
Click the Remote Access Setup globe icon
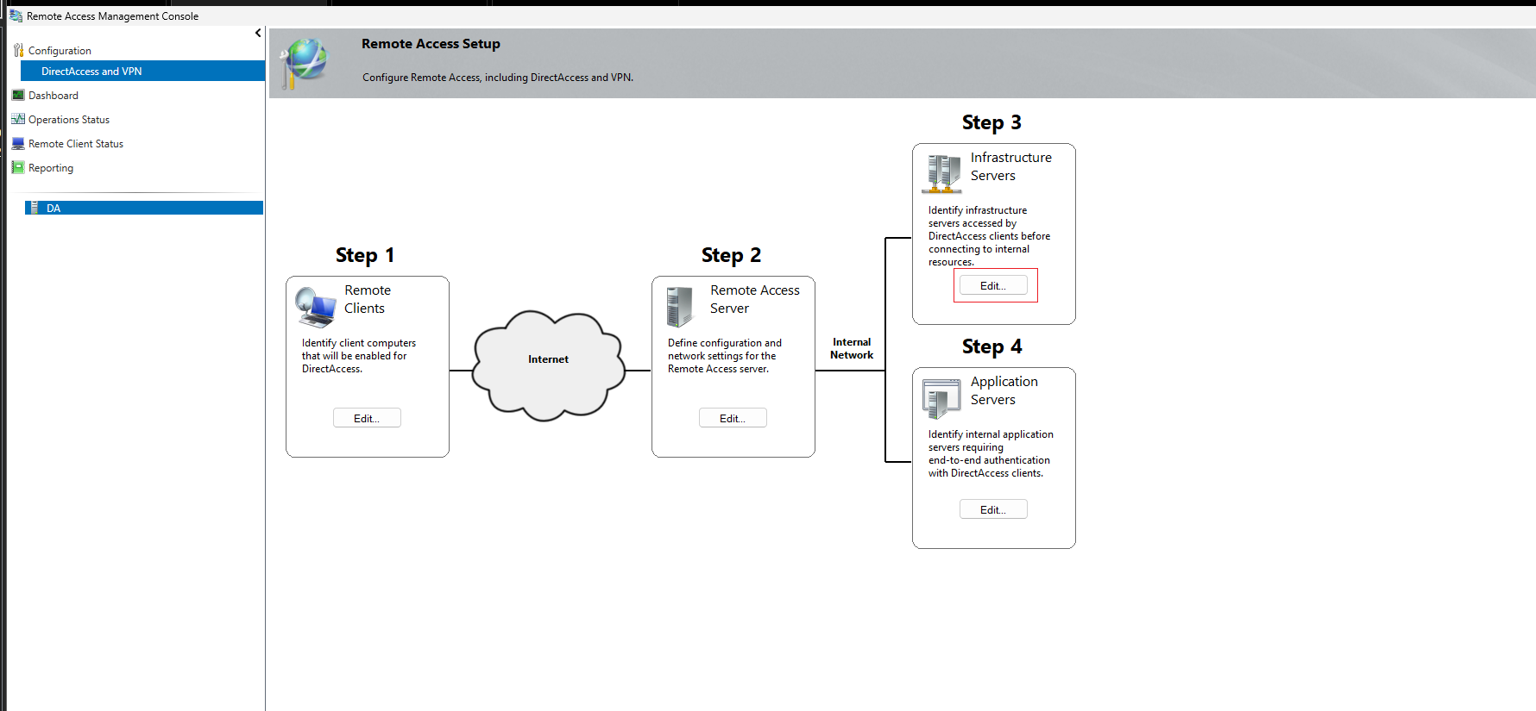coord(304,63)
